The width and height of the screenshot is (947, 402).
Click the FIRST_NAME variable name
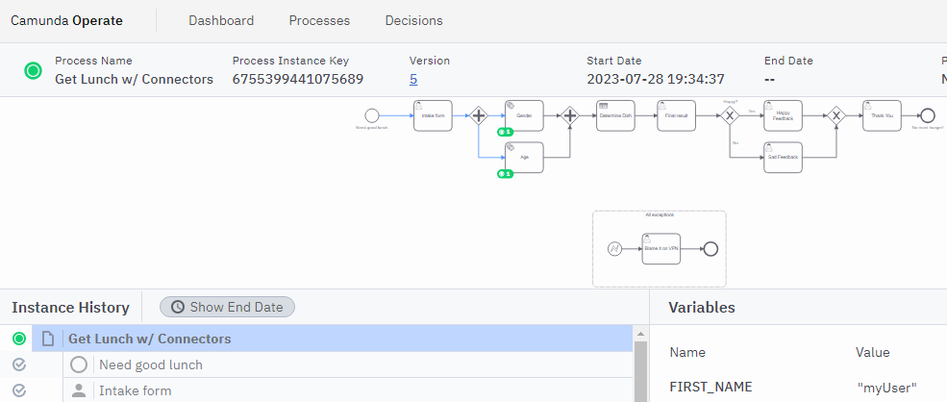coord(710,387)
